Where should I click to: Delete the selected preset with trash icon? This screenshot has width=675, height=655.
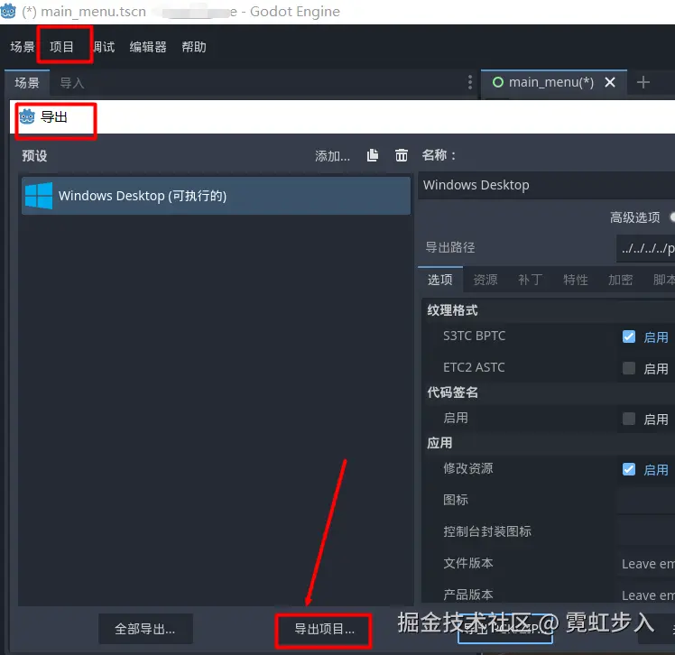click(402, 155)
